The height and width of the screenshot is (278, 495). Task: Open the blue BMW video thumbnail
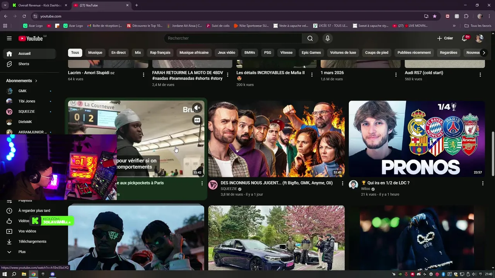[x=277, y=237]
